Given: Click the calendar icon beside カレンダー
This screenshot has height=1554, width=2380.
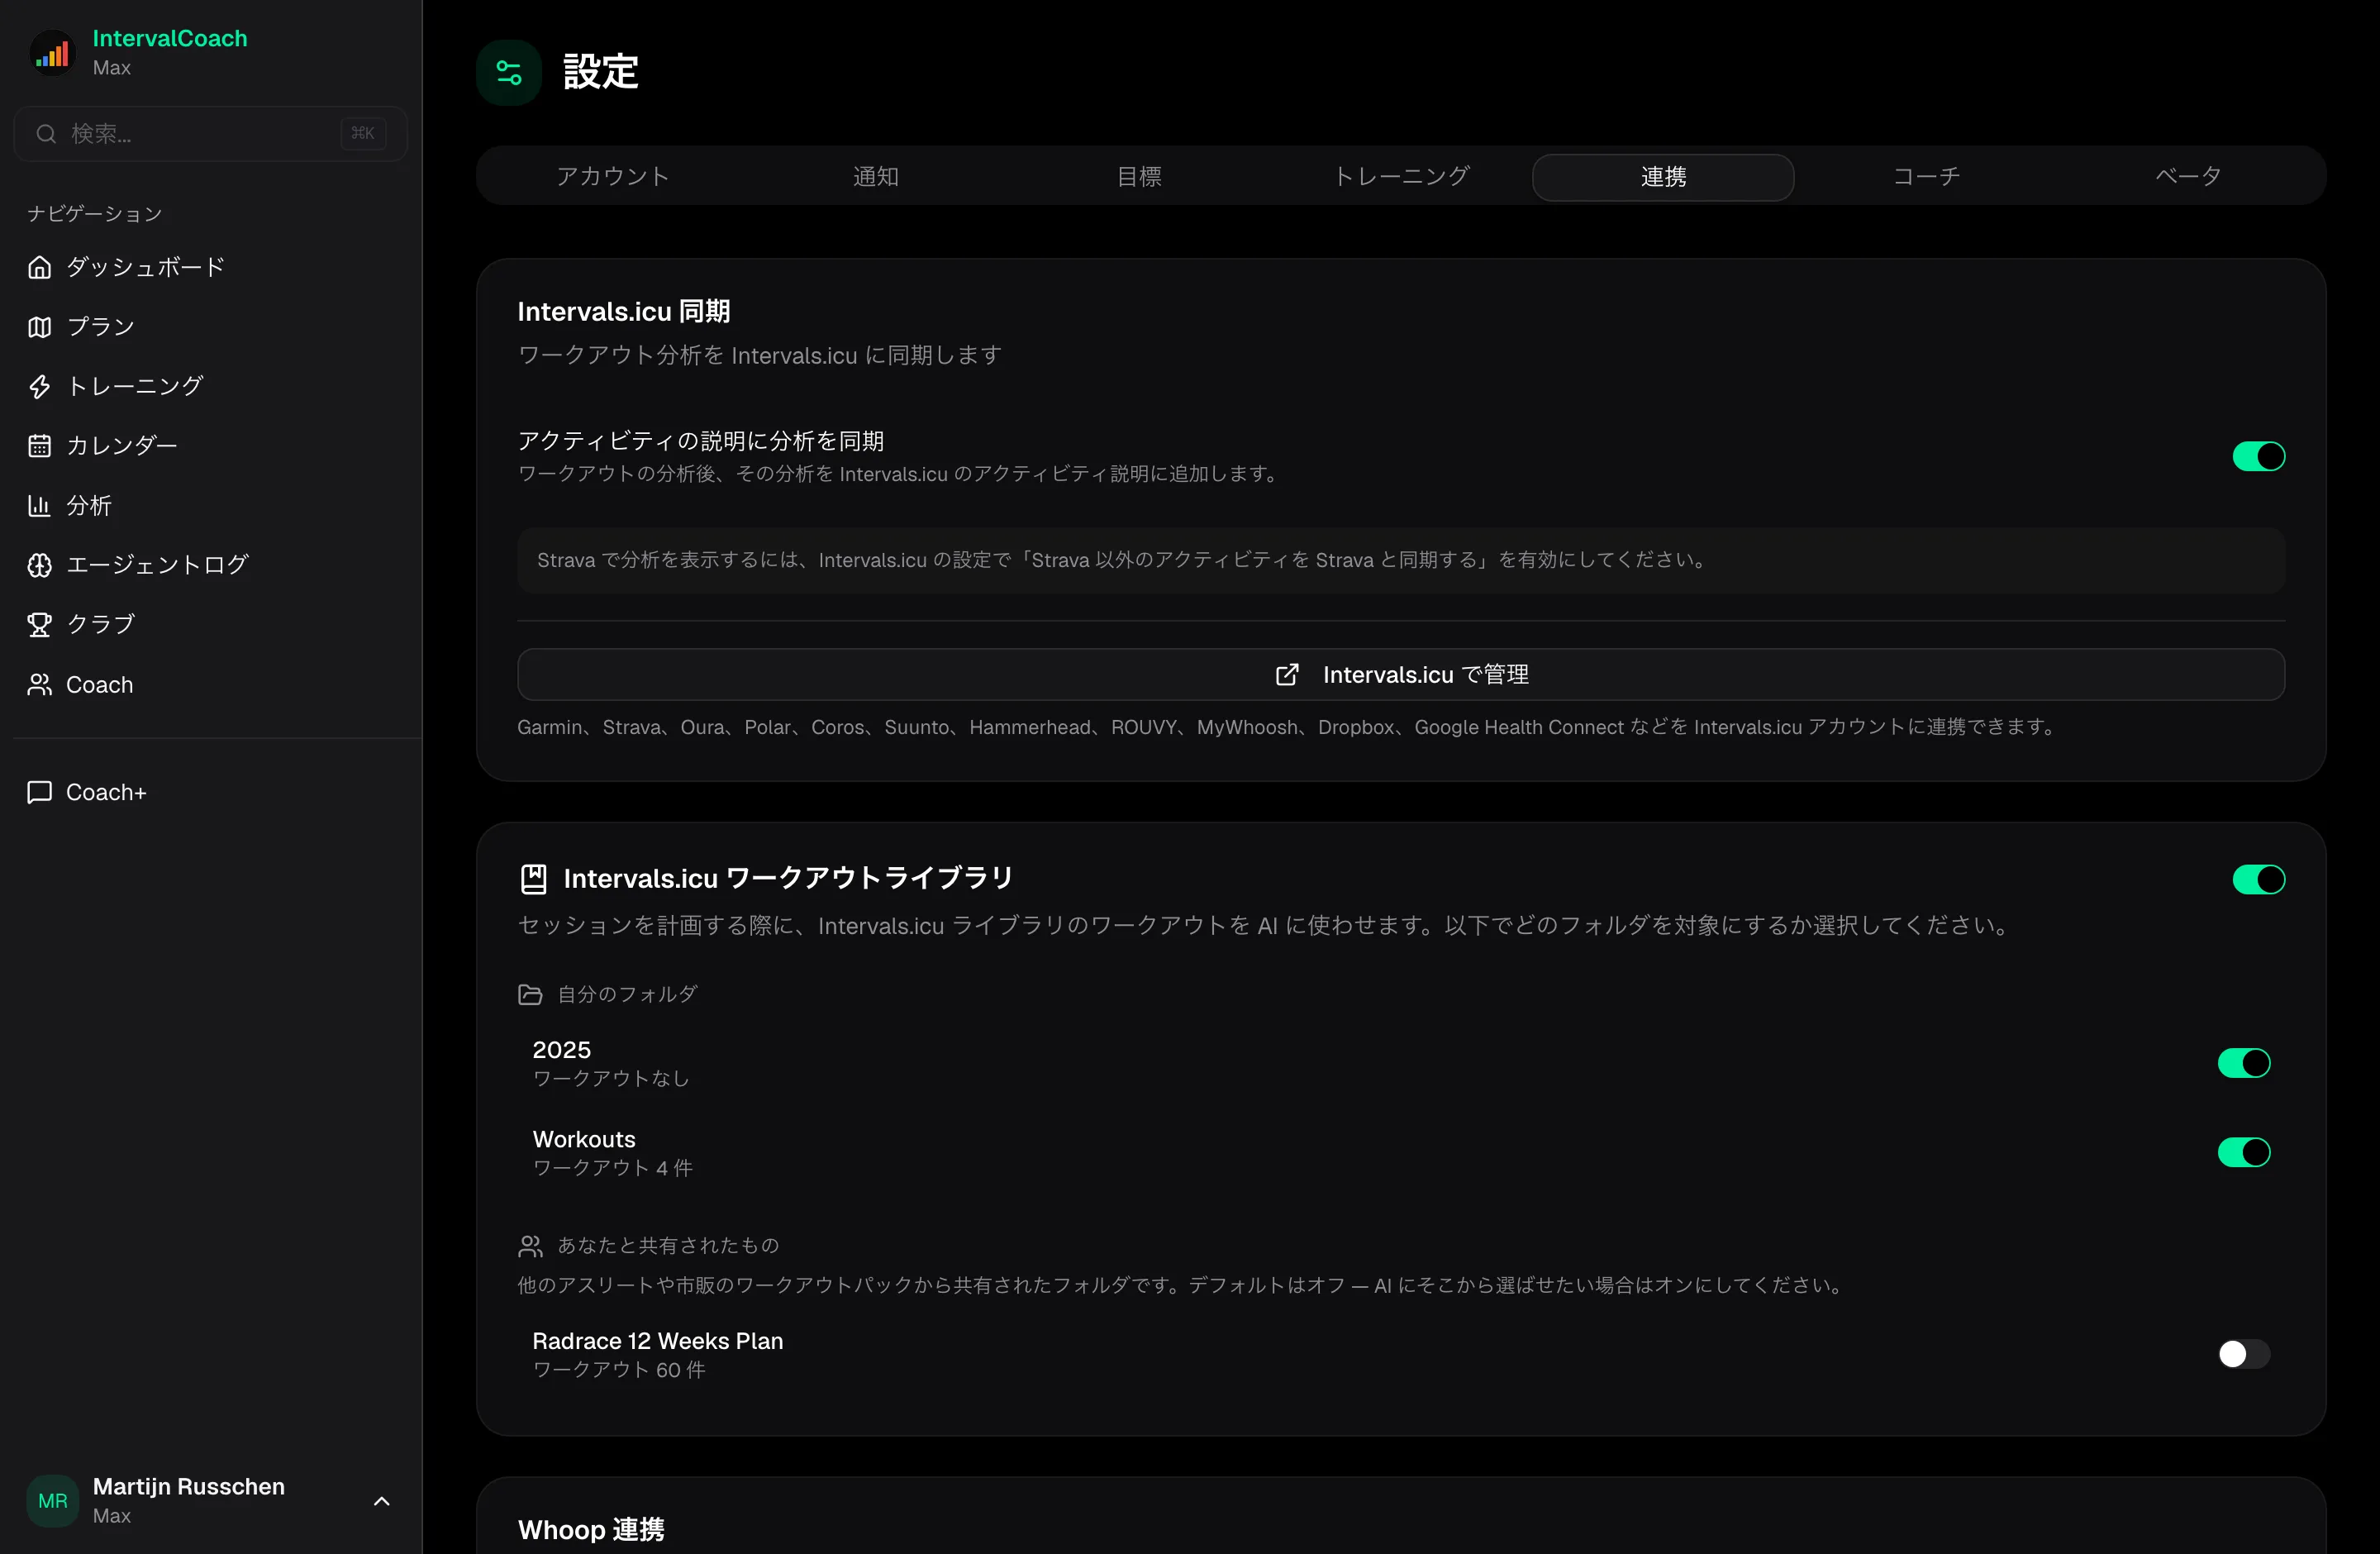Looking at the screenshot, I should [39, 446].
